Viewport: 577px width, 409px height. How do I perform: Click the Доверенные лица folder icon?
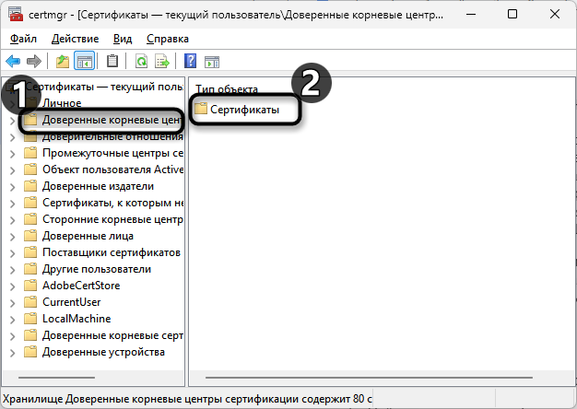point(30,236)
